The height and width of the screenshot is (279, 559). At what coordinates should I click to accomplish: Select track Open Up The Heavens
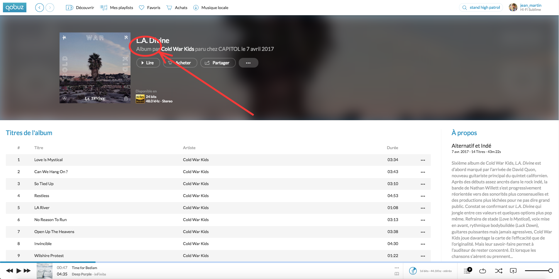(218, 232)
